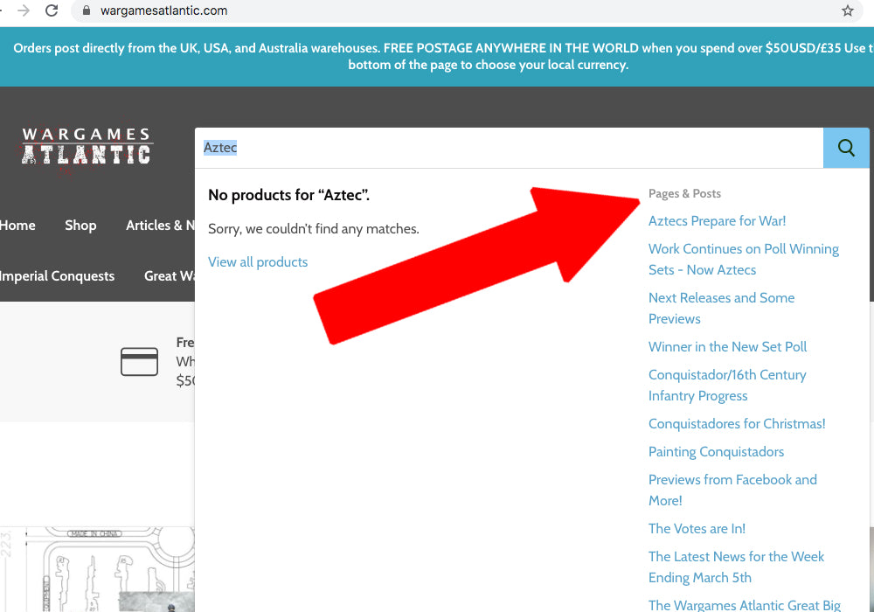Open the Shop menu item
Viewport: 874px width, 612px height.
(80, 226)
